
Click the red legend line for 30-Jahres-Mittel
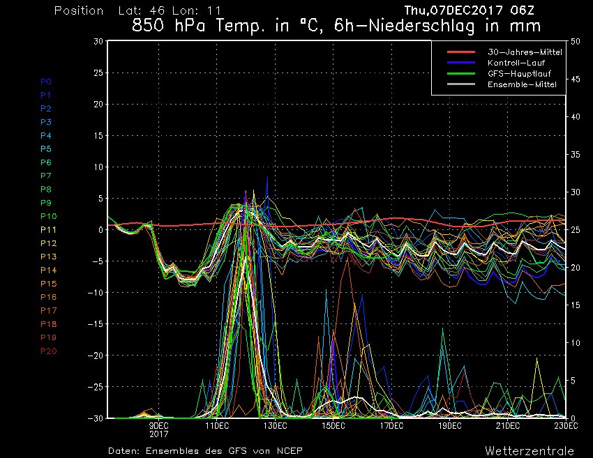coord(461,52)
